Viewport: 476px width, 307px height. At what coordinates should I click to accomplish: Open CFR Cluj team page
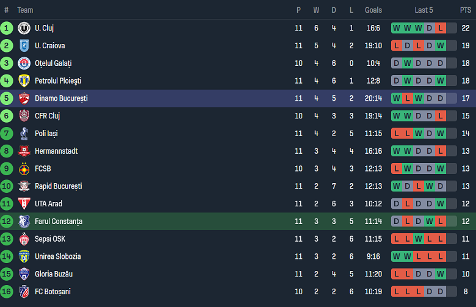(x=47, y=116)
